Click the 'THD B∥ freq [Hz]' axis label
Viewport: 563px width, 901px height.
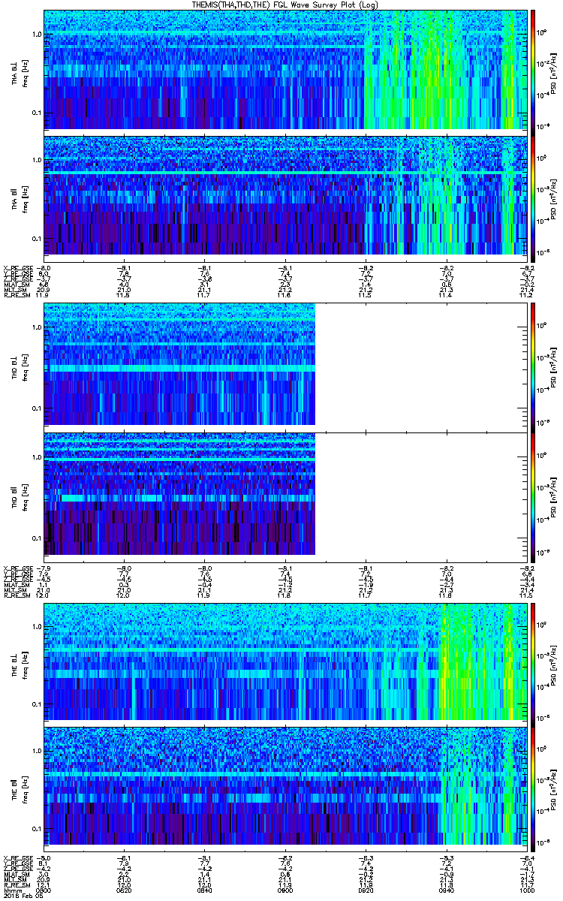(x=20, y=497)
